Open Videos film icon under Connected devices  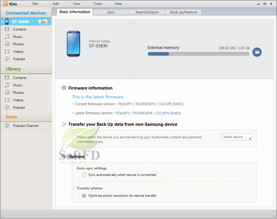coord(7,51)
